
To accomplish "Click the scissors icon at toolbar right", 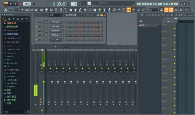I will click(181, 10).
